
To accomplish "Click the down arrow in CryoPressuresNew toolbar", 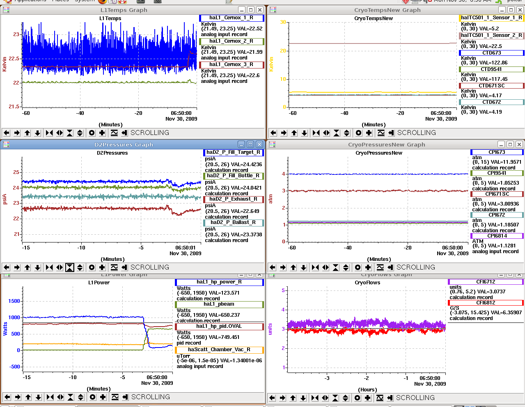I will 304,268.
